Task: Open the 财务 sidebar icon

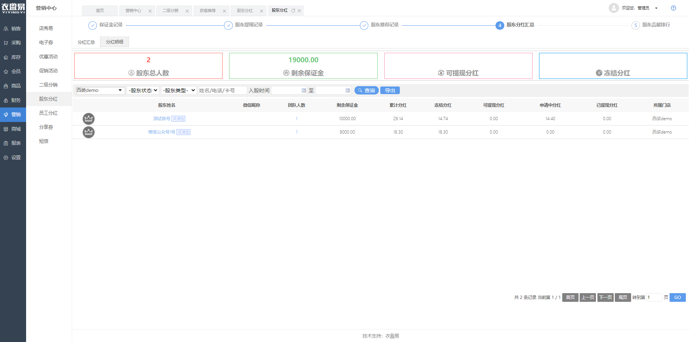Action: 6,100
